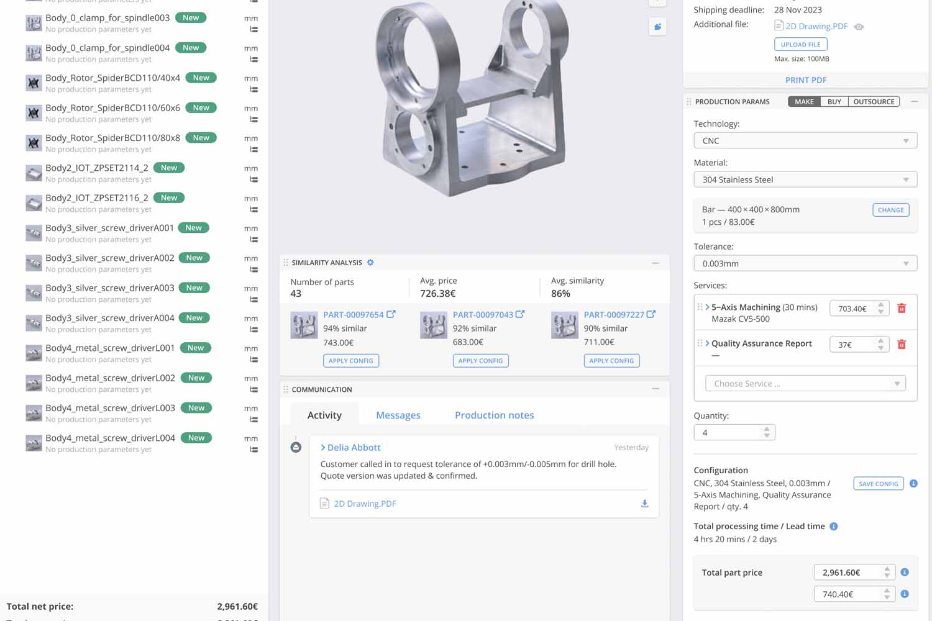
Task: Switch to the Production notes tab
Action: click(495, 415)
